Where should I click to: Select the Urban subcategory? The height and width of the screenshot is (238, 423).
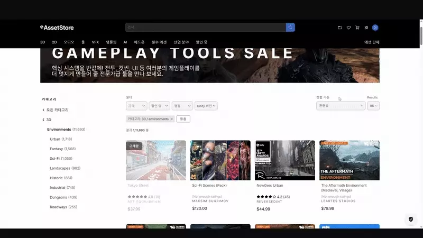[61, 139]
